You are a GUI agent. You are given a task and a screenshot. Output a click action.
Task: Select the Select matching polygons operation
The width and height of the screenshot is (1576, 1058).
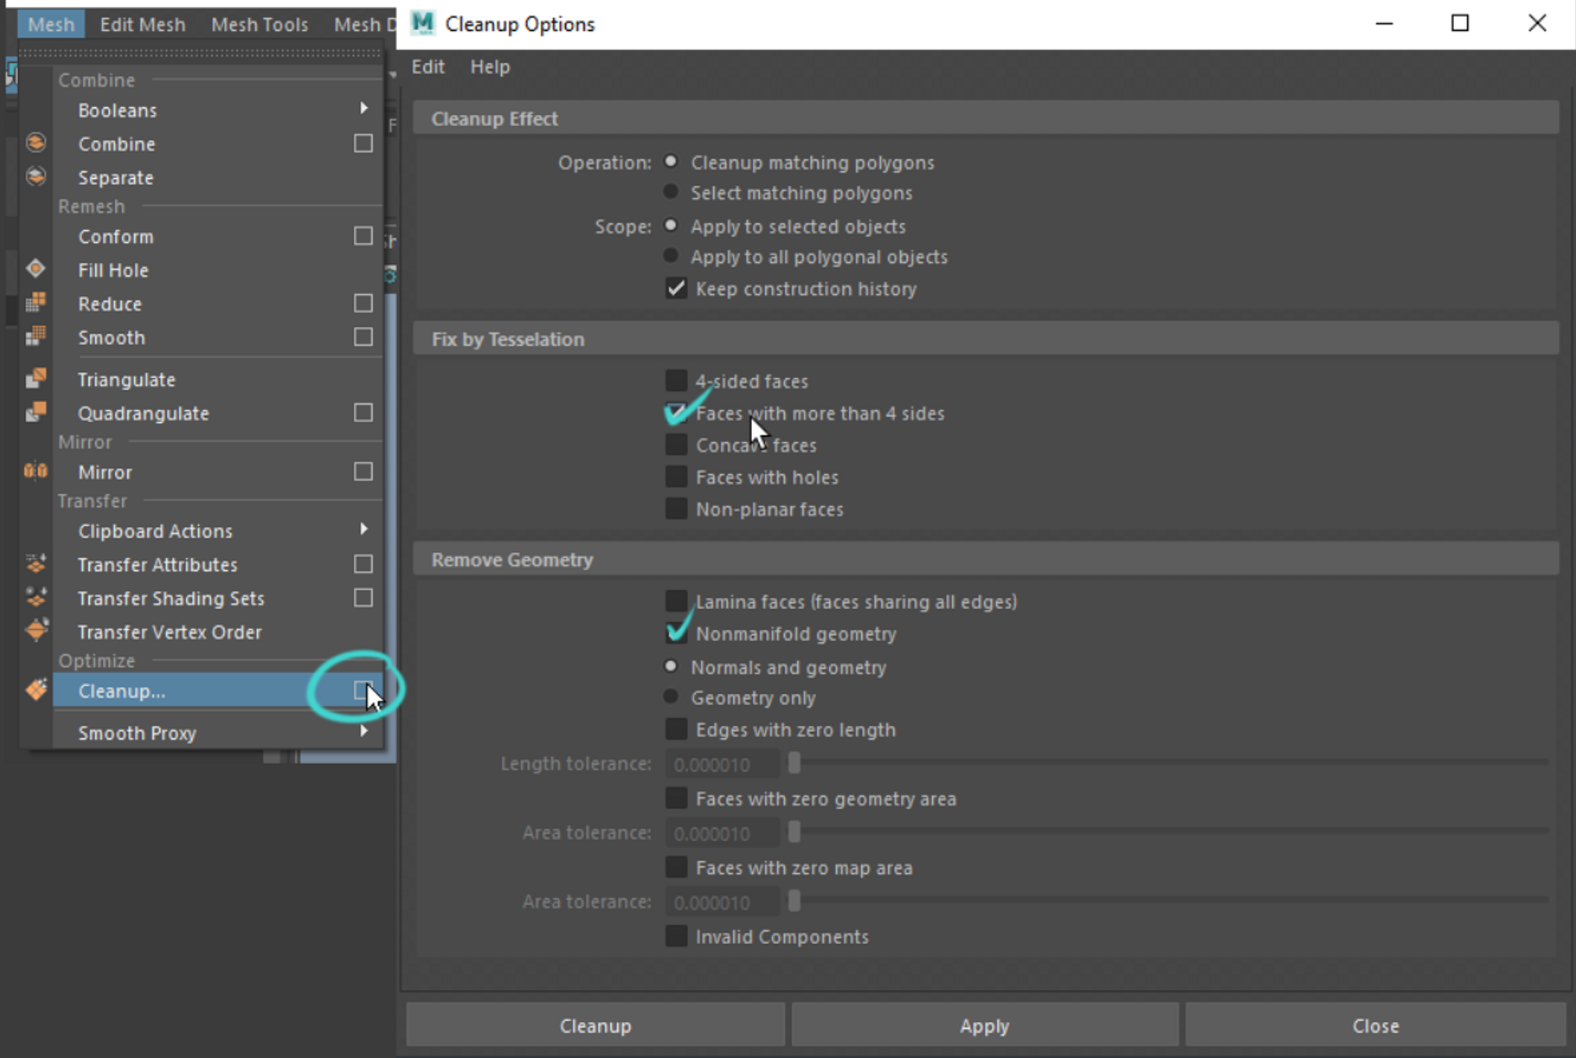click(x=671, y=192)
